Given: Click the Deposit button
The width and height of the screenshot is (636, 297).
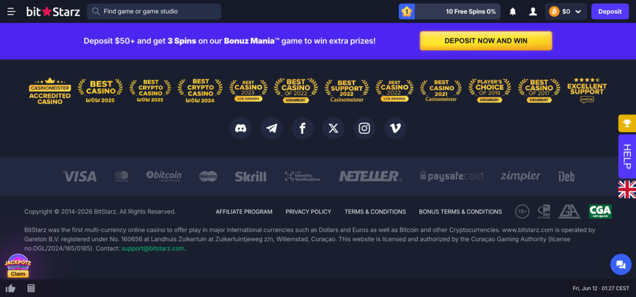Looking at the screenshot, I should click(x=610, y=12).
